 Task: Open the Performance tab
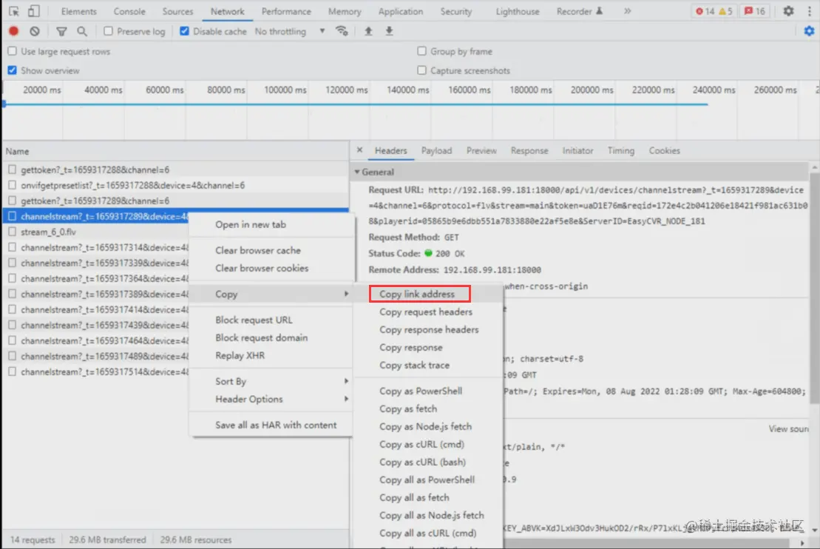tap(286, 11)
